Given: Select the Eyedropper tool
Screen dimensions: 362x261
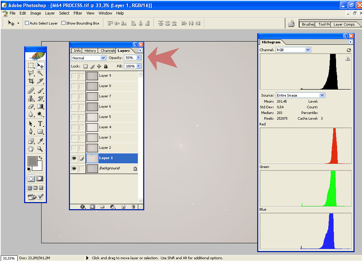Looking at the screenshot, I should 40,141.
